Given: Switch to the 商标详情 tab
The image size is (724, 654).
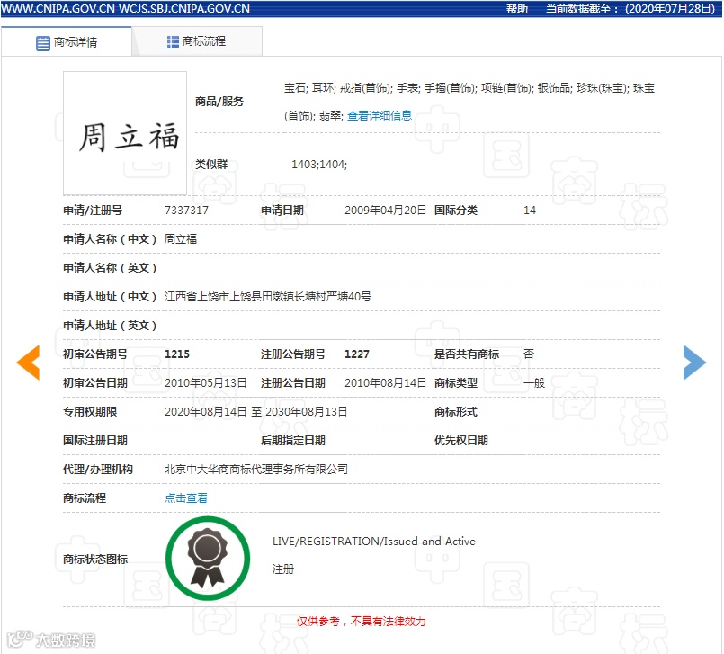Looking at the screenshot, I should point(67,42).
